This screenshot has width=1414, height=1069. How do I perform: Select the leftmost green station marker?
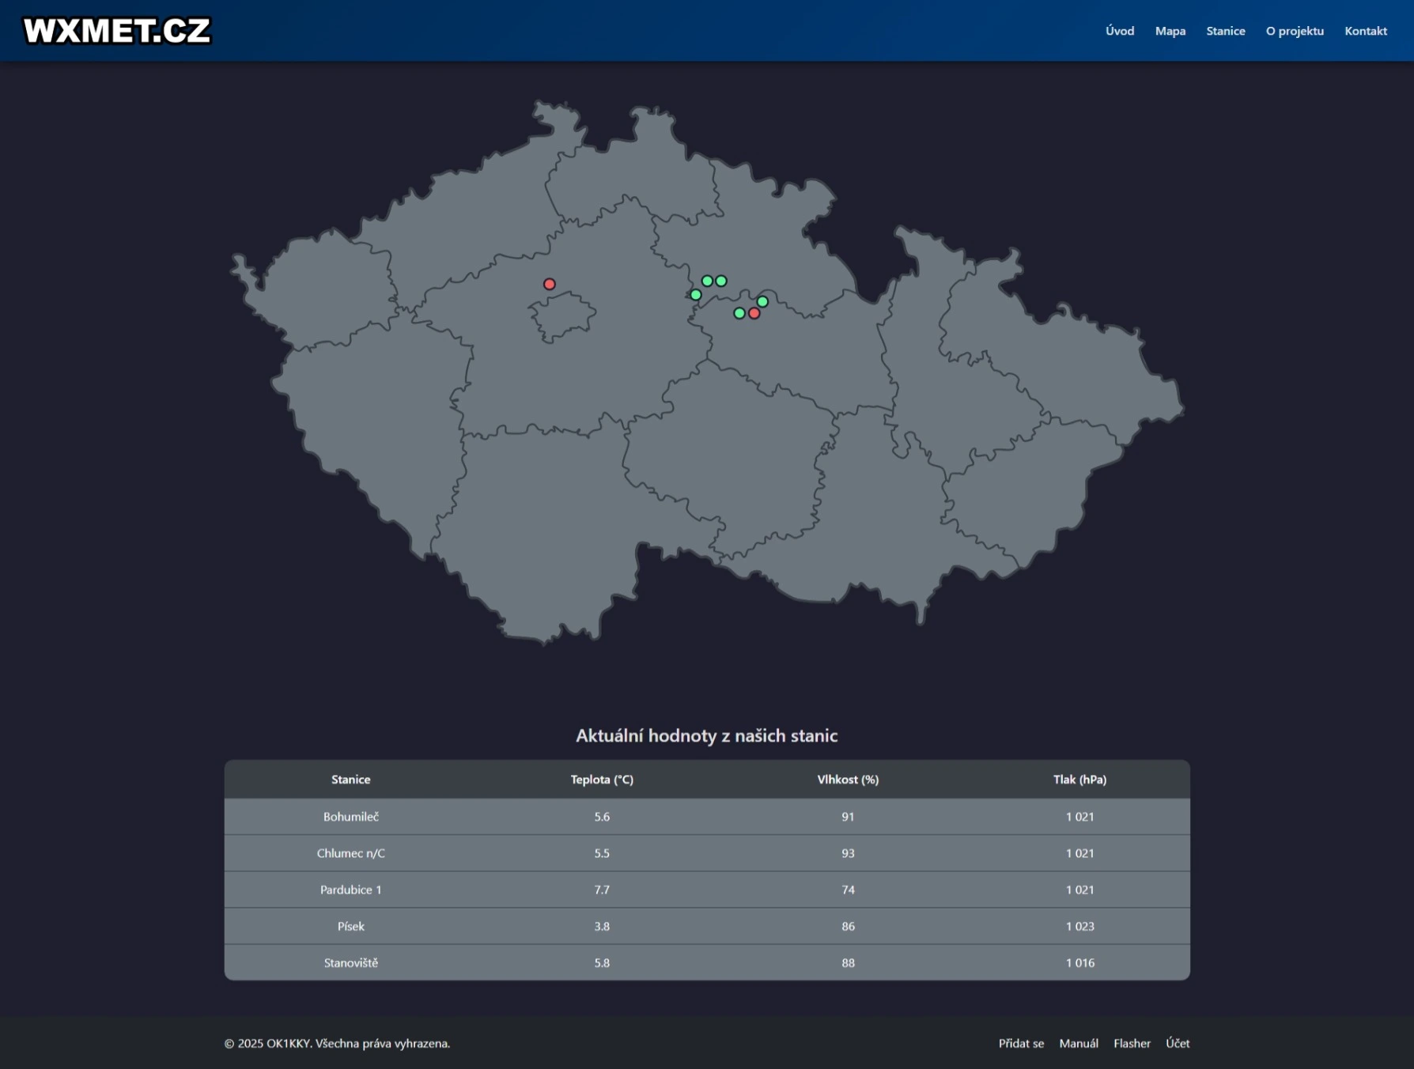[x=695, y=294]
